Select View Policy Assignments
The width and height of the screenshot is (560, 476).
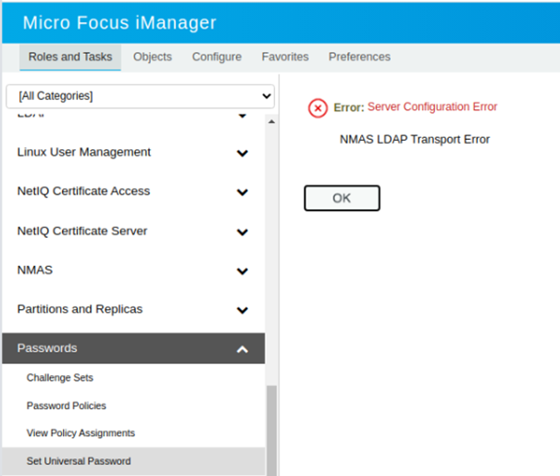(x=81, y=432)
